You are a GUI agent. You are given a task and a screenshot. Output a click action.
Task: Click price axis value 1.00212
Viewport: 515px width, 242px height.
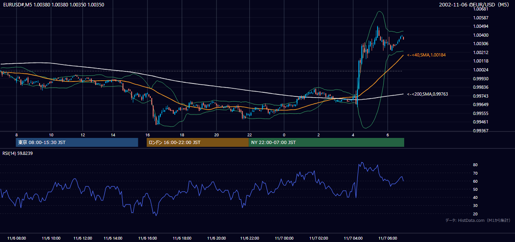(480, 52)
